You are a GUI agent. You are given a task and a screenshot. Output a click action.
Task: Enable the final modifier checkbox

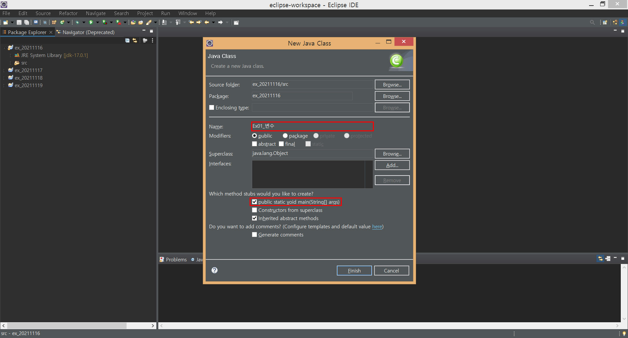pos(281,144)
